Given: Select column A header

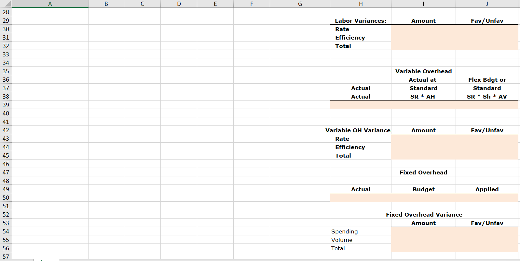Looking at the screenshot, I should tap(50, 4).
